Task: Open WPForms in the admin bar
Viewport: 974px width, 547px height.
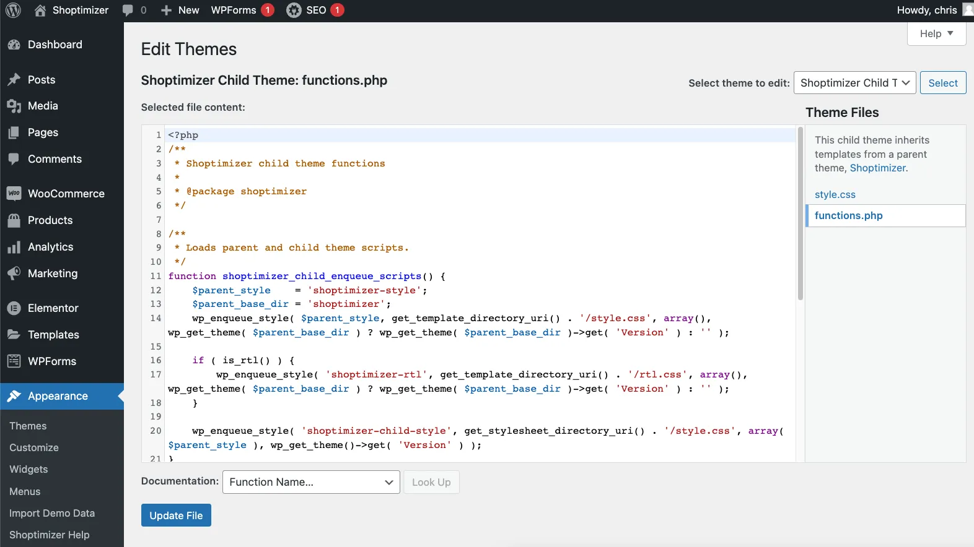Action: pyautogui.click(x=242, y=10)
